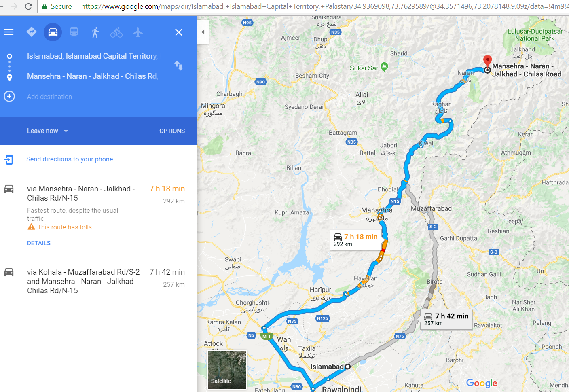The height and width of the screenshot is (392, 569).
Task: Select the walking travel mode
Action: [95, 32]
